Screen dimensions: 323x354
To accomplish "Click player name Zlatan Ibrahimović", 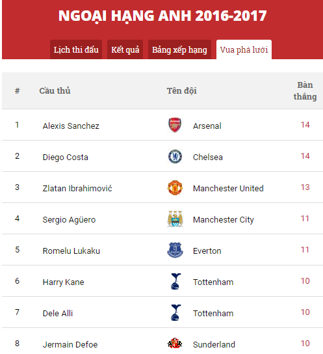I will (x=77, y=189).
